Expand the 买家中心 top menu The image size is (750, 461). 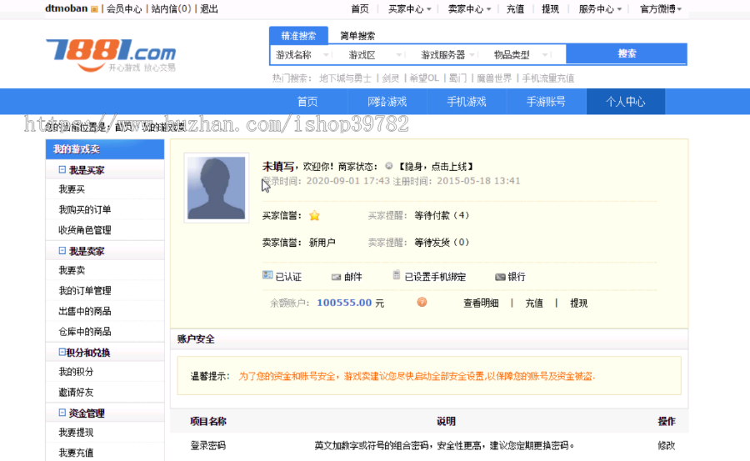pyautogui.click(x=409, y=9)
